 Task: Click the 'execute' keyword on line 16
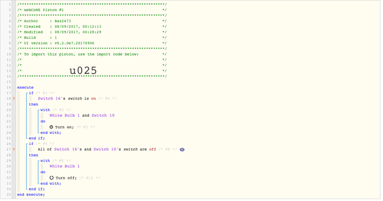25,87
